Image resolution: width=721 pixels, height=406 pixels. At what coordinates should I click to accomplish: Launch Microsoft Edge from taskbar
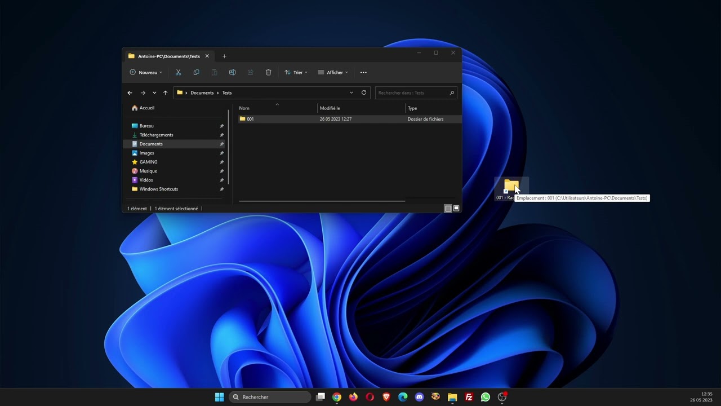click(x=403, y=397)
